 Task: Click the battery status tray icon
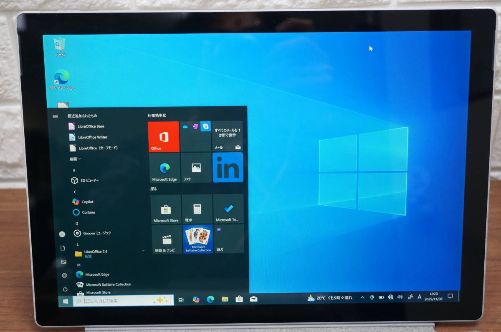[x=381, y=297]
